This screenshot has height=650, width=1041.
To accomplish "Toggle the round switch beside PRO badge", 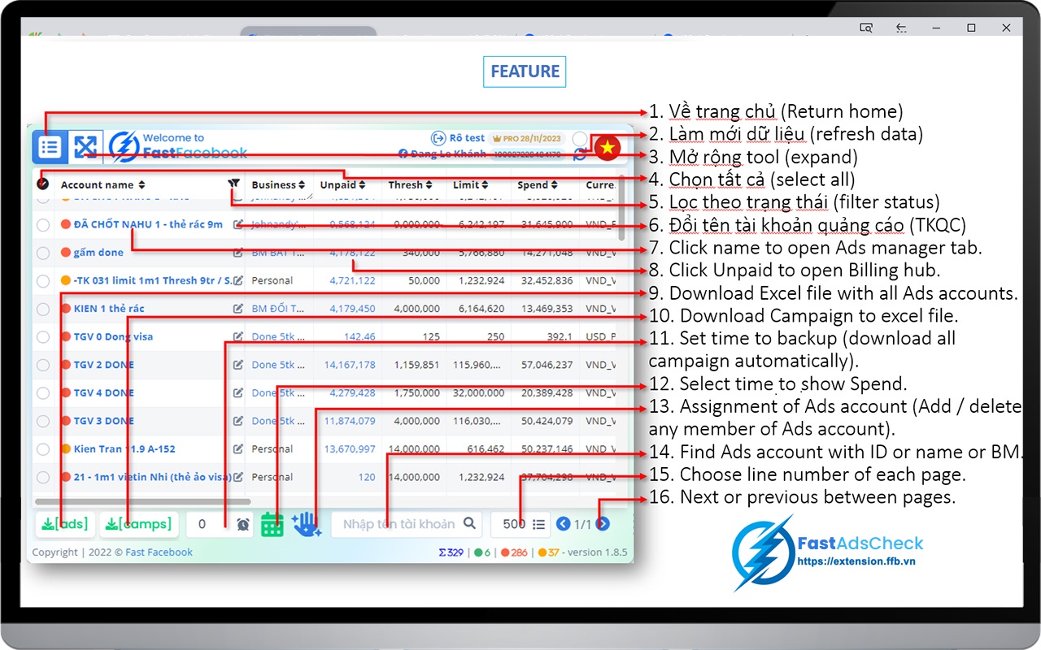I will pos(580,138).
